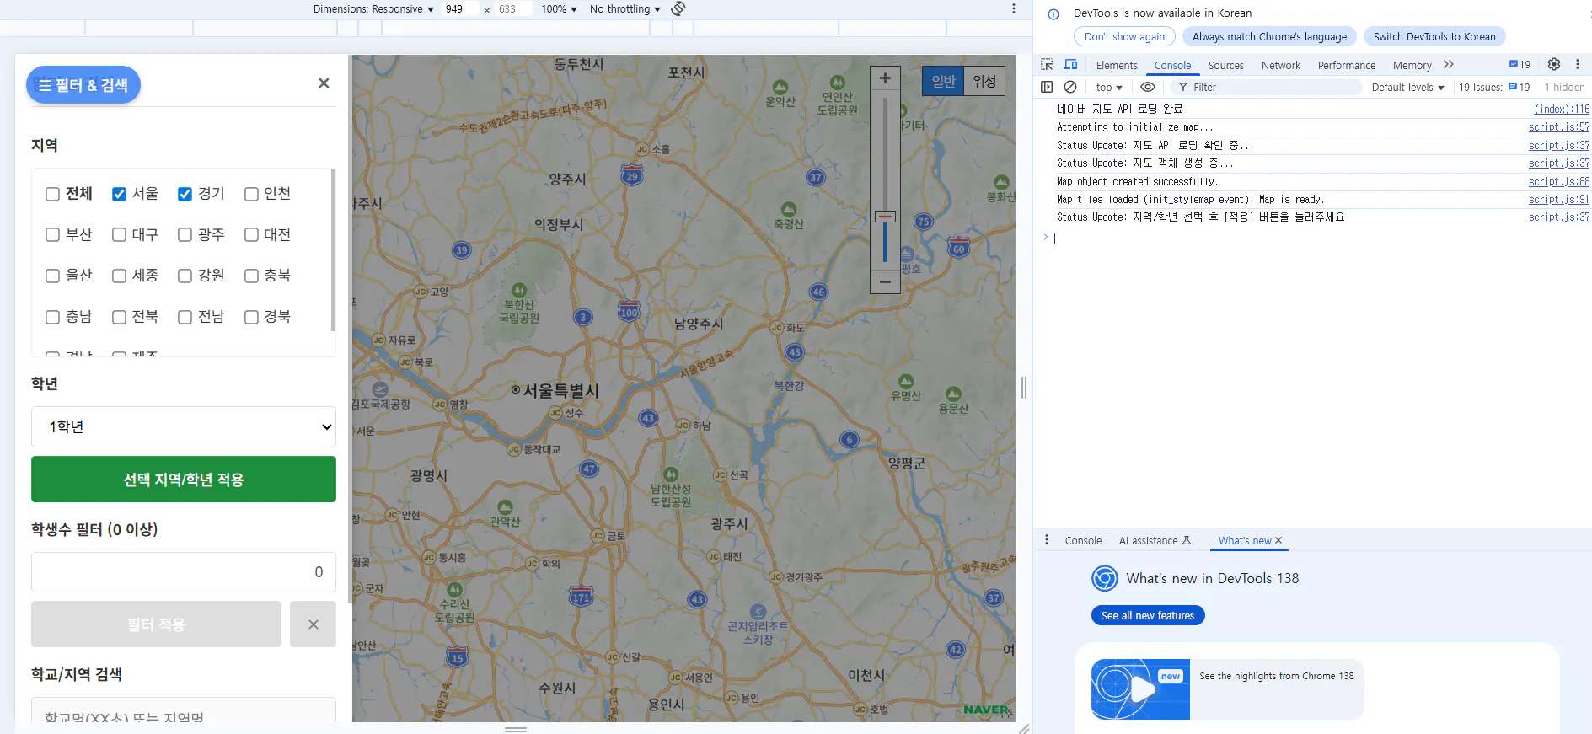The height and width of the screenshot is (734, 1592).
Task: Switch to the Elements tab
Action: click(x=1117, y=66)
